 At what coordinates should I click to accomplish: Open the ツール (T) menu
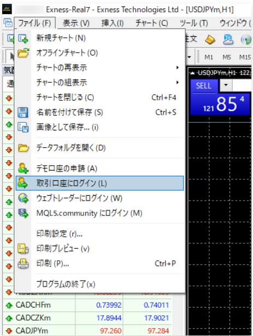193,23
